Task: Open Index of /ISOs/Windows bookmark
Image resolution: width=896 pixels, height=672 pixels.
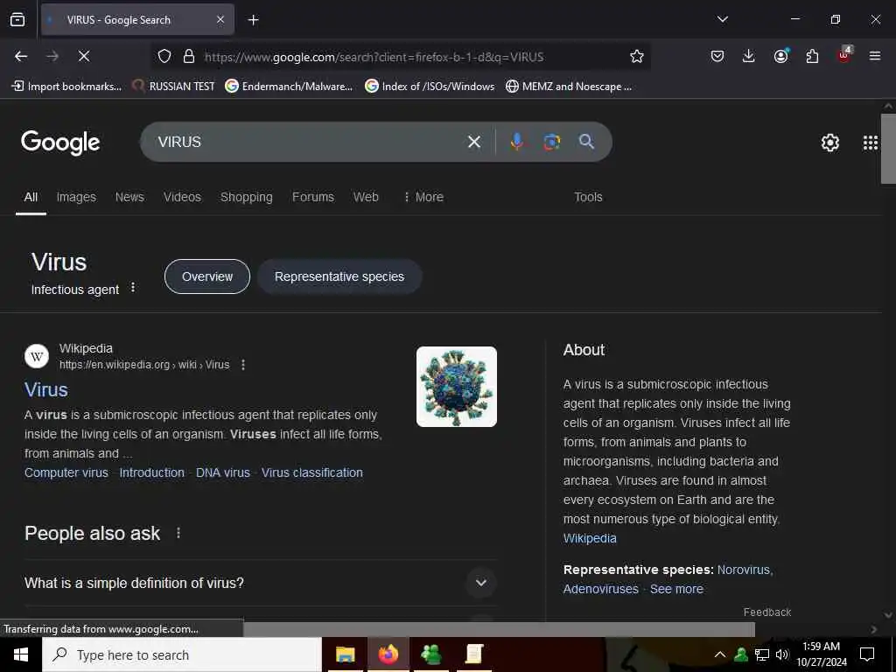Action: [x=430, y=87]
